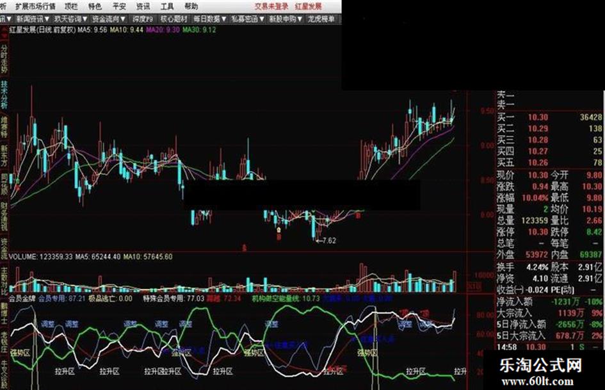605x390 pixels.
Task: Open the 工具 menu
Action: [166, 6]
